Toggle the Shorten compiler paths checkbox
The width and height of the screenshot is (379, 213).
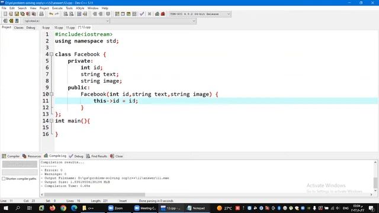point(4,179)
